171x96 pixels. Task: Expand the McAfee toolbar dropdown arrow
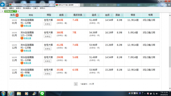(x=18, y=11)
